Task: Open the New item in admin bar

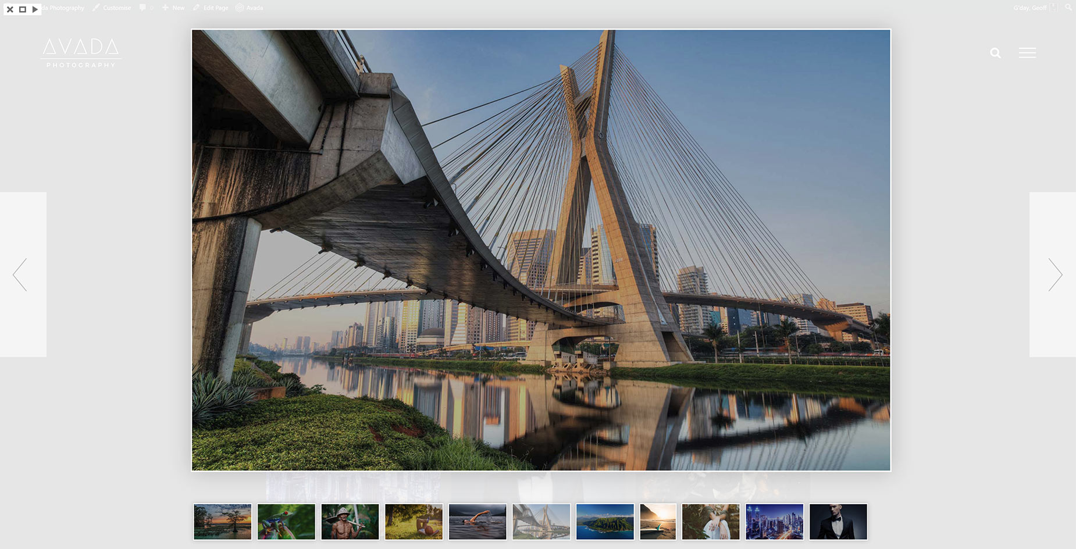Action: (x=173, y=8)
